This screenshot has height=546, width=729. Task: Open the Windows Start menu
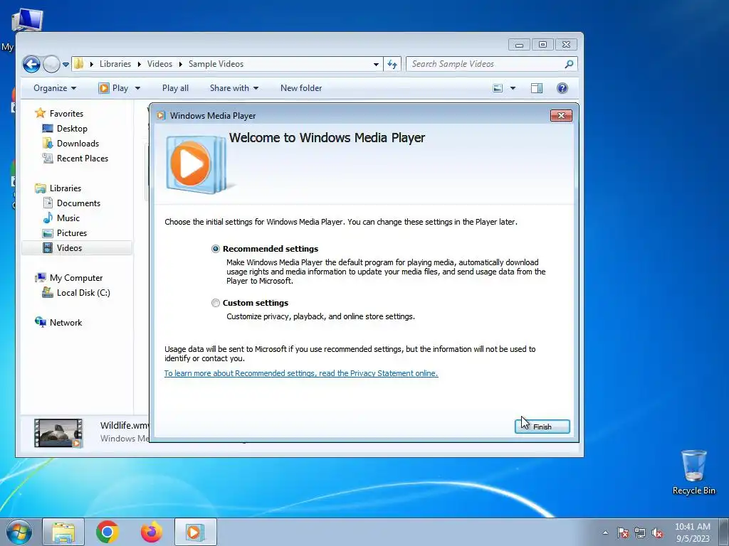[x=19, y=532]
